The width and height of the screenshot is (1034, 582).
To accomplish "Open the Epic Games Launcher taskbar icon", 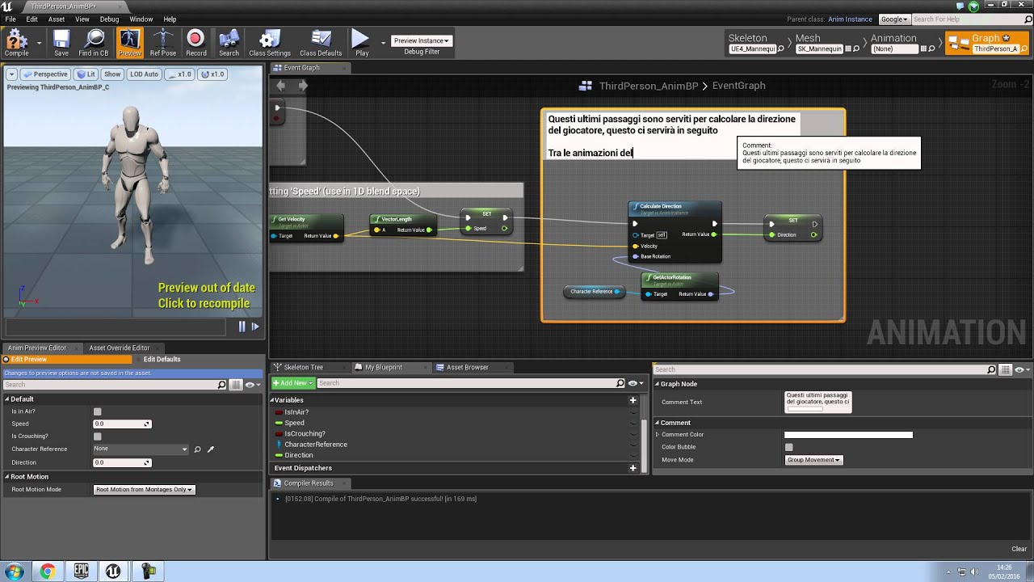I will (x=81, y=571).
